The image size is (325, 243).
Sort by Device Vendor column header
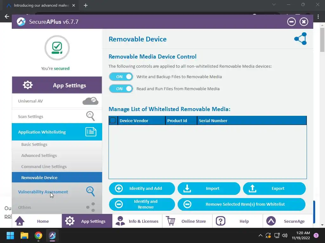pyautogui.click(x=142, y=121)
